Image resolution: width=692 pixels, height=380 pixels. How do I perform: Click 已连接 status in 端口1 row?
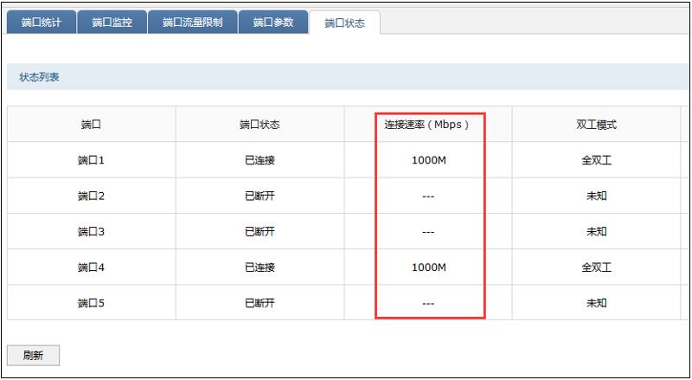[260, 160]
